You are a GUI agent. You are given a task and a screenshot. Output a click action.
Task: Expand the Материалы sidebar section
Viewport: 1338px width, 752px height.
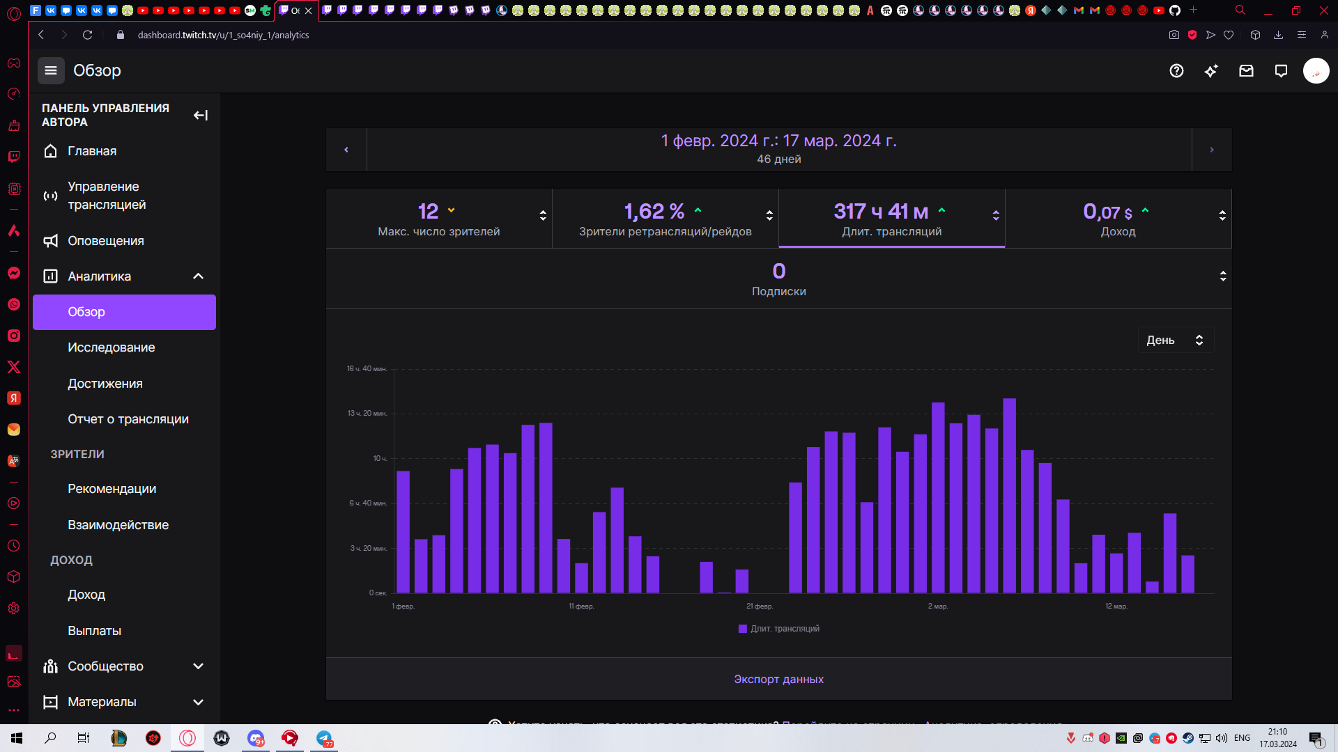tap(198, 702)
